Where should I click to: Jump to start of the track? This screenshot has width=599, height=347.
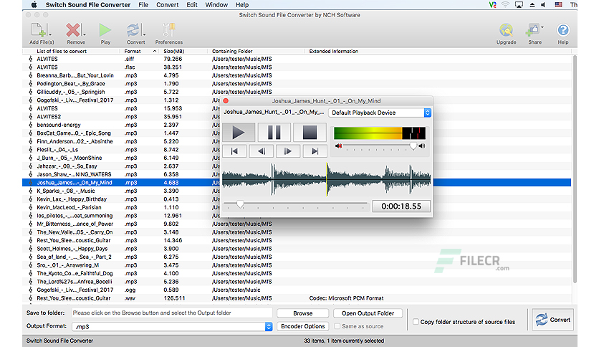pyautogui.click(x=234, y=151)
